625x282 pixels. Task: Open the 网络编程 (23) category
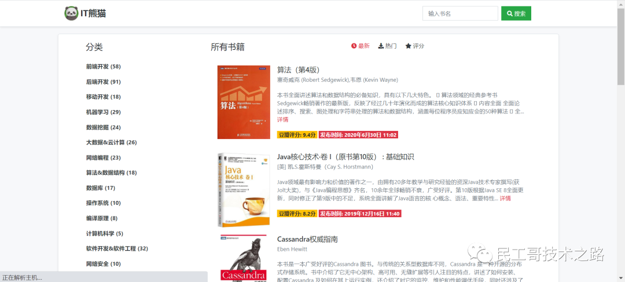tap(103, 158)
